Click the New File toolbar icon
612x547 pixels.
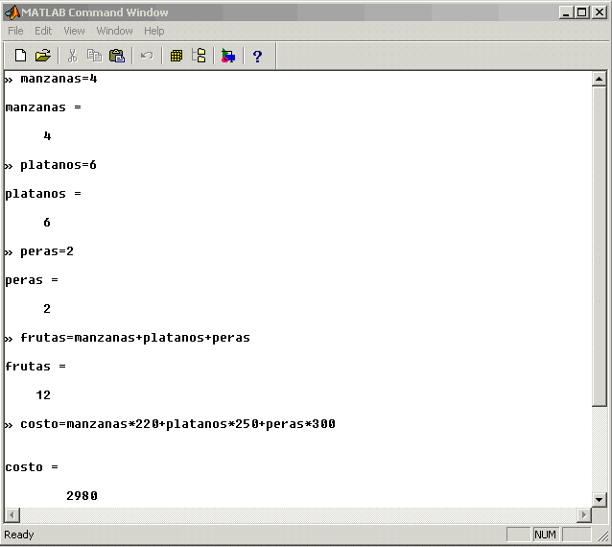pos(21,56)
